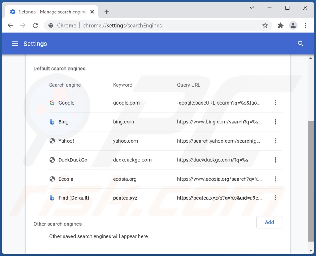Click the Add button for other search engines
The height and width of the screenshot is (256, 316).
[269, 222]
